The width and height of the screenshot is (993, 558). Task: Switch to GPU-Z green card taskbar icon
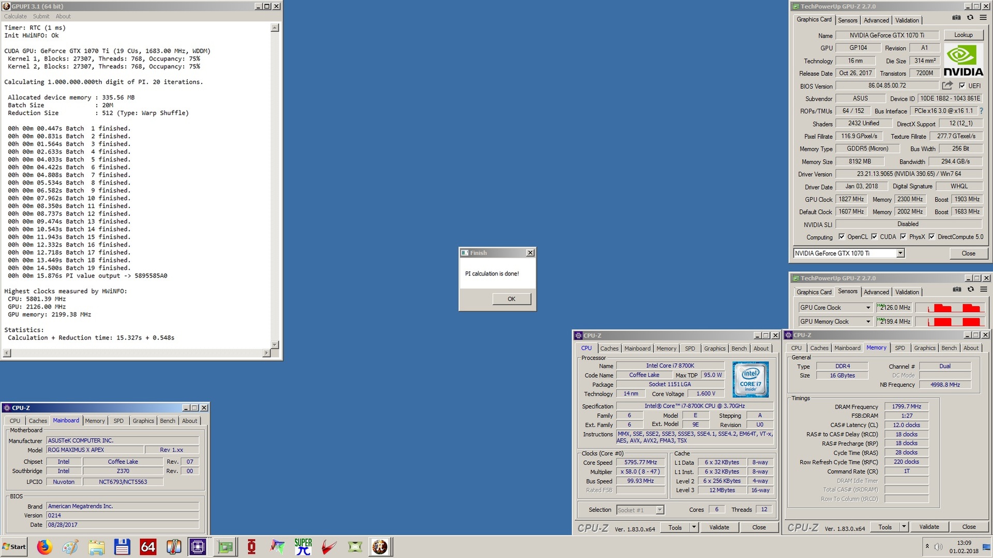(225, 547)
